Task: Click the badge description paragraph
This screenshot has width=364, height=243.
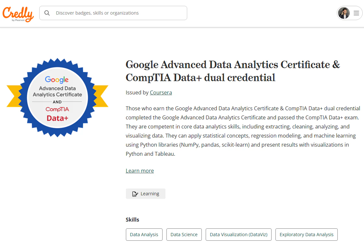Action: click(x=243, y=131)
